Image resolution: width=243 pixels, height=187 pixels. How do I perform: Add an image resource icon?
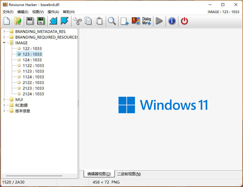(x=136, y=21)
